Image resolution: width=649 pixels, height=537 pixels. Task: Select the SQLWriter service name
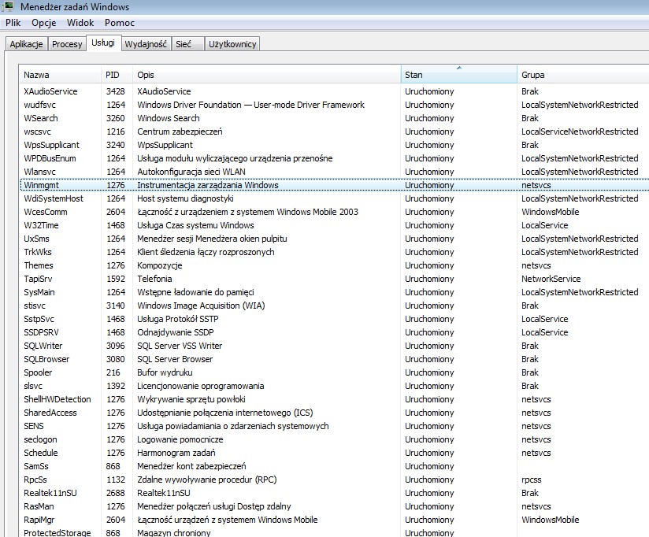[x=43, y=346]
